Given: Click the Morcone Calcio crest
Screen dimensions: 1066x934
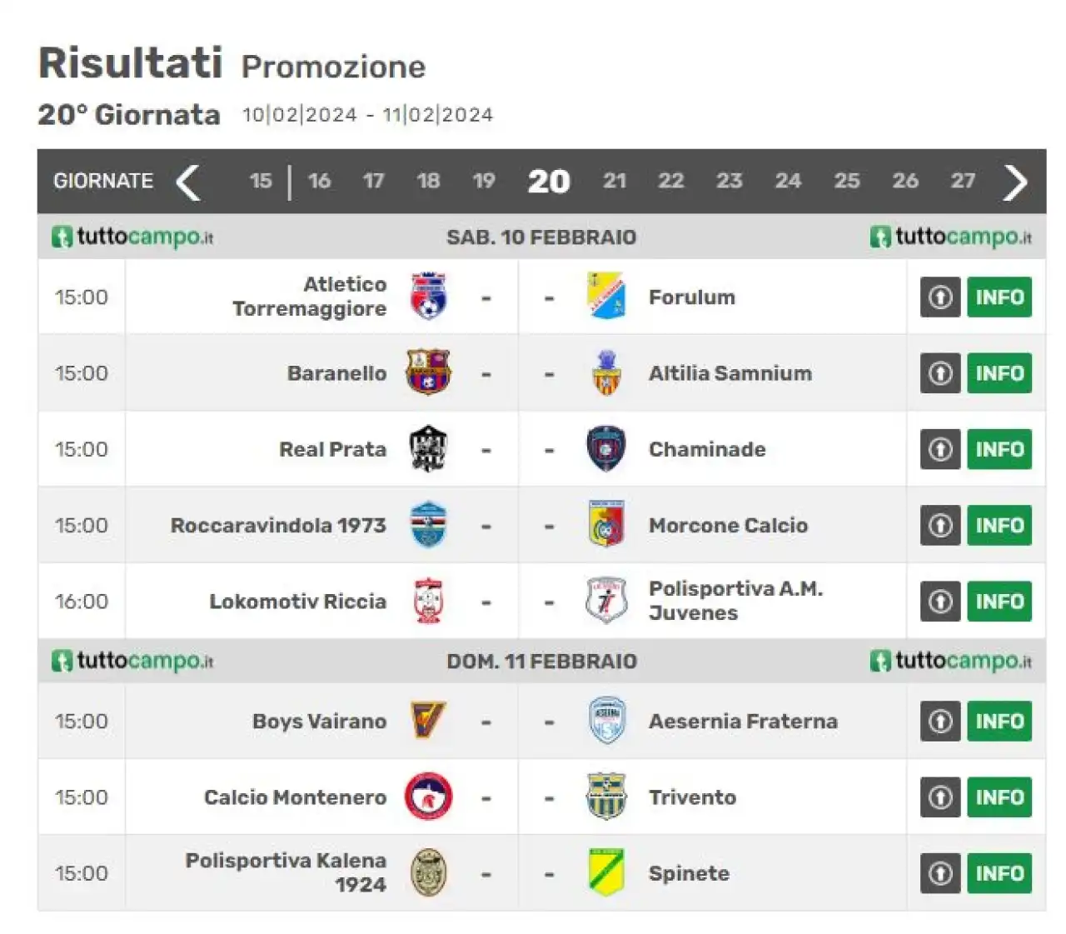Looking at the screenshot, I should [605, 525].
